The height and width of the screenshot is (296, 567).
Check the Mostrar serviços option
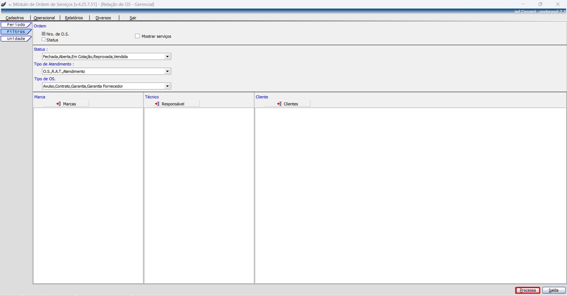click(137, 36)
